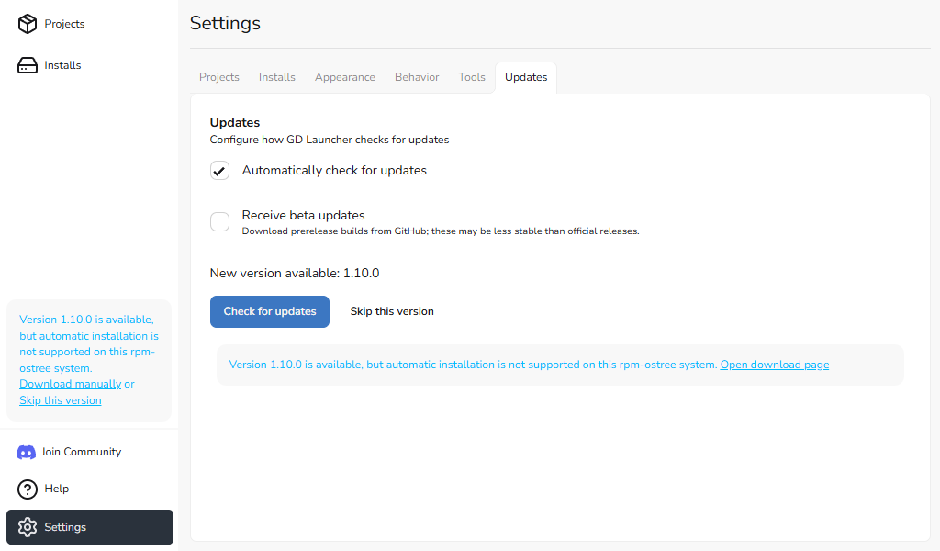
Task: Click the Receive beta updates label
Action: tap(303, 215)
